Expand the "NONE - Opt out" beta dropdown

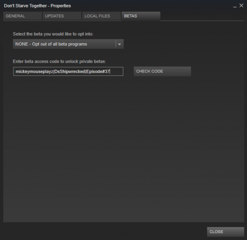point(68,44)
